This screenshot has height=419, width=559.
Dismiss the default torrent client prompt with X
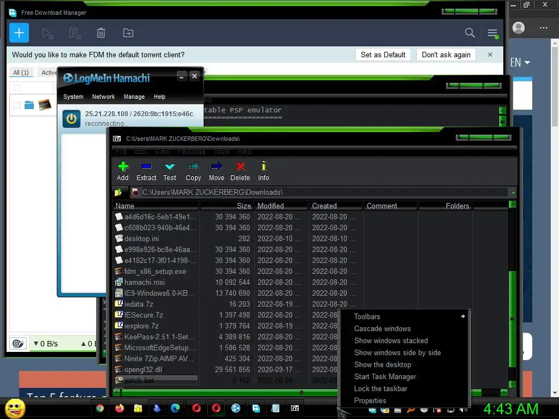point(490,55)
